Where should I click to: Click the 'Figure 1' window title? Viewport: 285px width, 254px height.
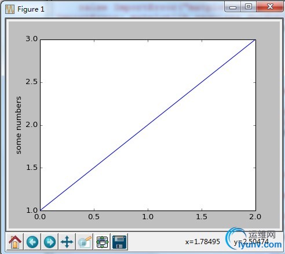pos(31,9)
